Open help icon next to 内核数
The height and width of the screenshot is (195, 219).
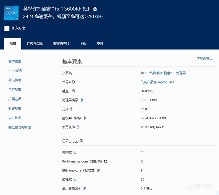pos(75,152)
